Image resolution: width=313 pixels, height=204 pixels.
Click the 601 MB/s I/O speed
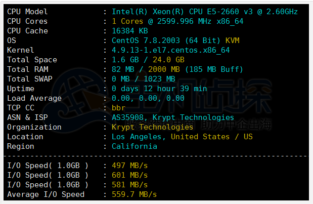click(x=129, y=175)
